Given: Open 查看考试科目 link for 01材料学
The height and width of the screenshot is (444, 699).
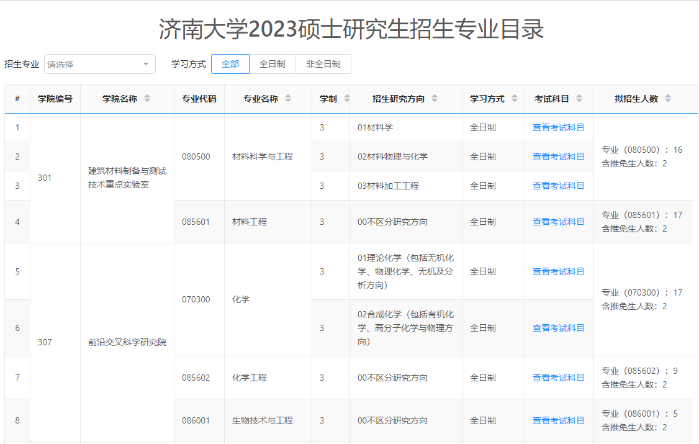Looking at the screenshot, I should point(558,127).
